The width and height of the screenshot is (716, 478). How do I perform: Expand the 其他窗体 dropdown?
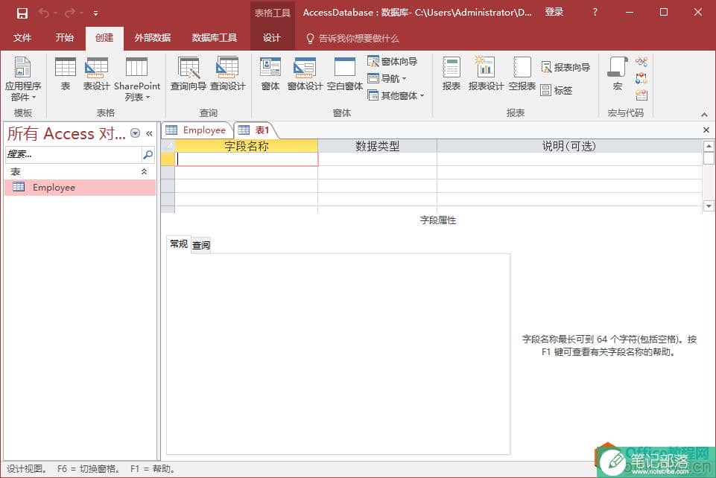[x=396, y=96]
